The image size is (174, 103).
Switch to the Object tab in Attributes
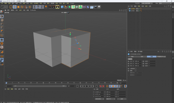pos(151,56)
